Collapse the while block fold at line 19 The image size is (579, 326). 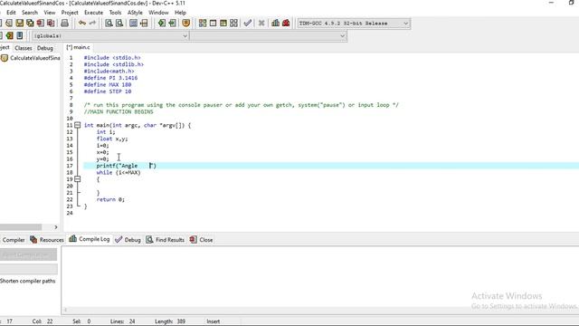pyautogui.click(x=77, y=179)
